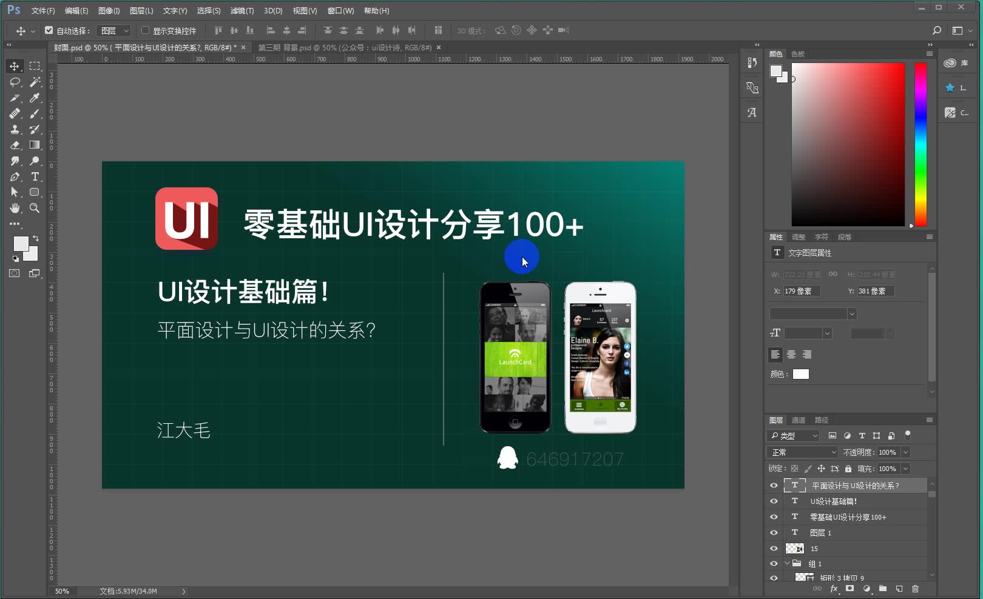
Task: Open the 类型 layer filter dropdown
Action: pos(794,436)
